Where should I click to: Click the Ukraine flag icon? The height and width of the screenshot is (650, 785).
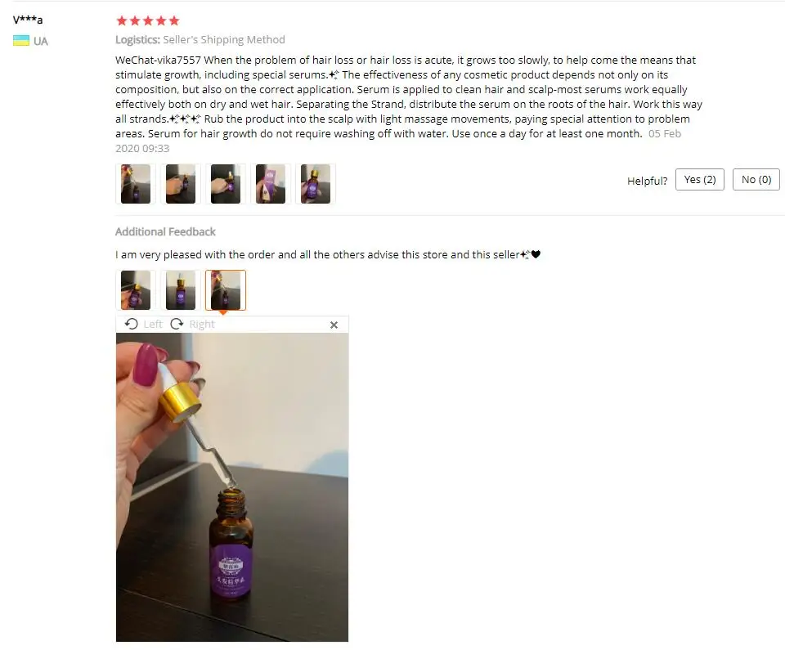tap(21, 41)
